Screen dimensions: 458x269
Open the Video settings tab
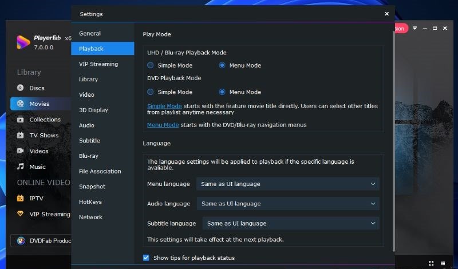[102, 94]
